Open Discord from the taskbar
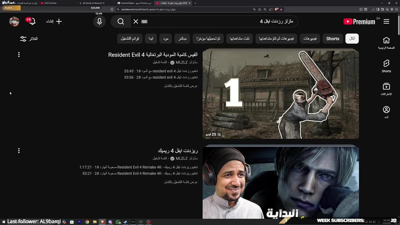The height and width of the screenshot is (225, 400). pyautogui.click(x=110, y=222)
